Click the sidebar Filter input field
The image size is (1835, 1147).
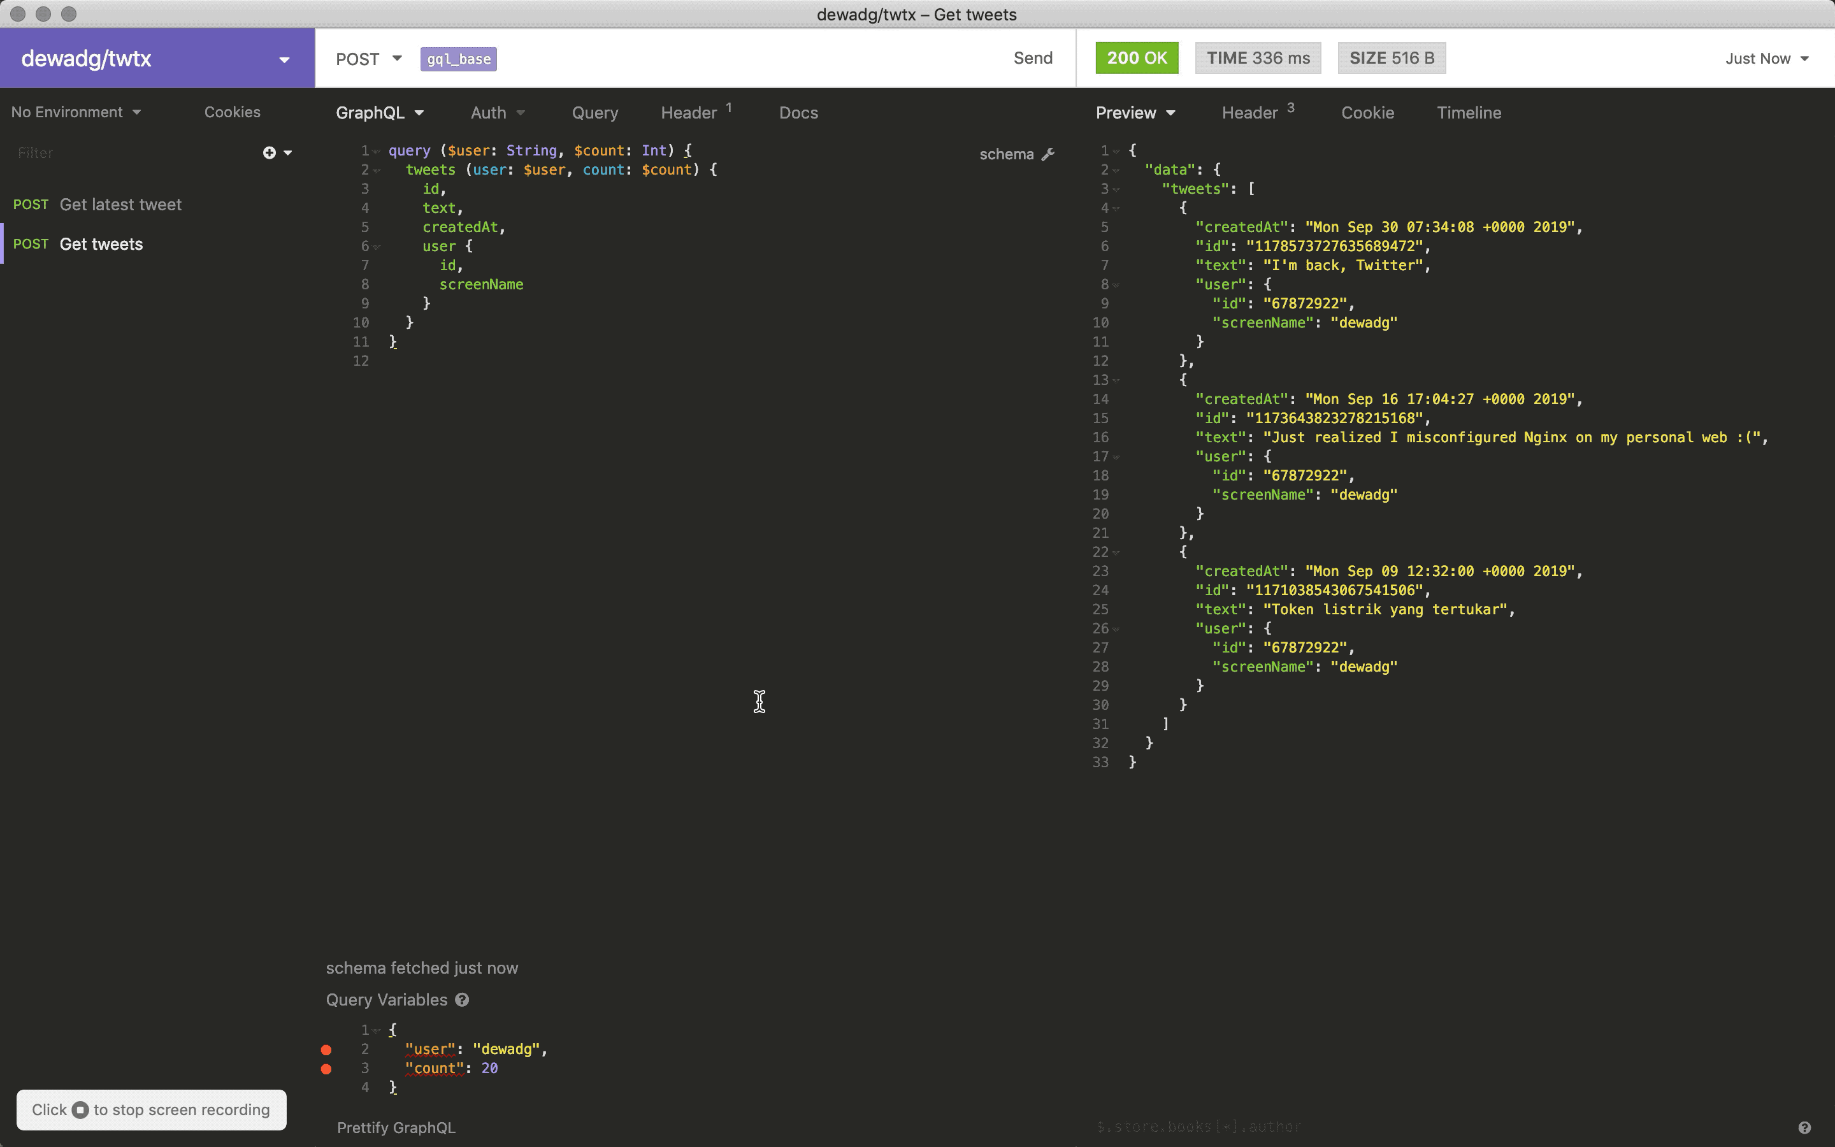(x=91, y=152)
